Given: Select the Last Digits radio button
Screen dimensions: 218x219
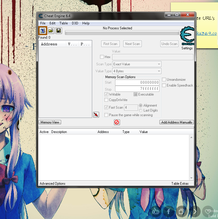Looking at the screenshot, I should click(141, 110).
